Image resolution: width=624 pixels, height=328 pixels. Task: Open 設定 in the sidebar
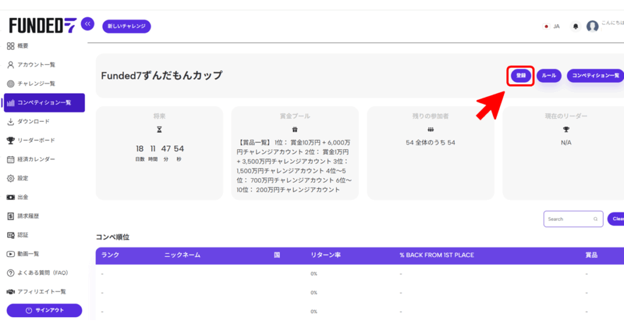(x=23, y=179)
